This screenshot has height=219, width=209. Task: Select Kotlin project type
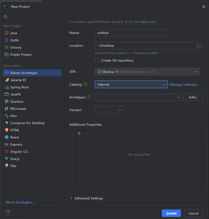tap(32, 40)
